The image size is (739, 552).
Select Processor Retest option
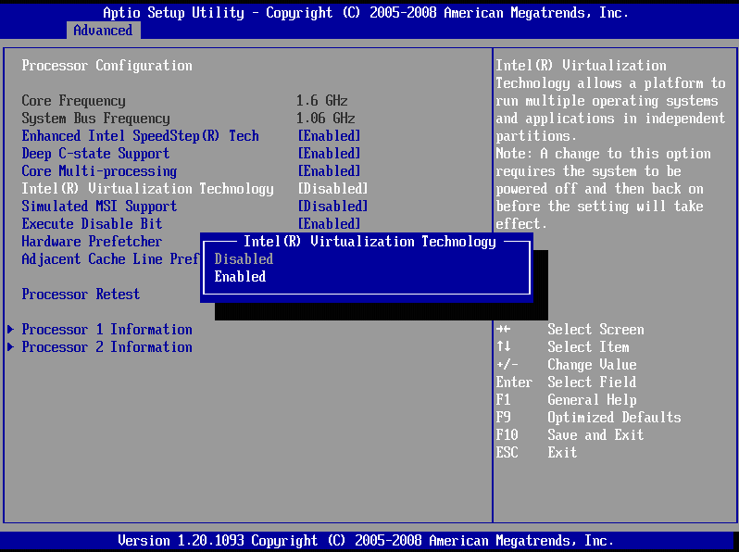[81, 295]
